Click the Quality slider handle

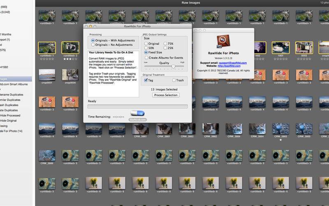[x=173, y=67]
